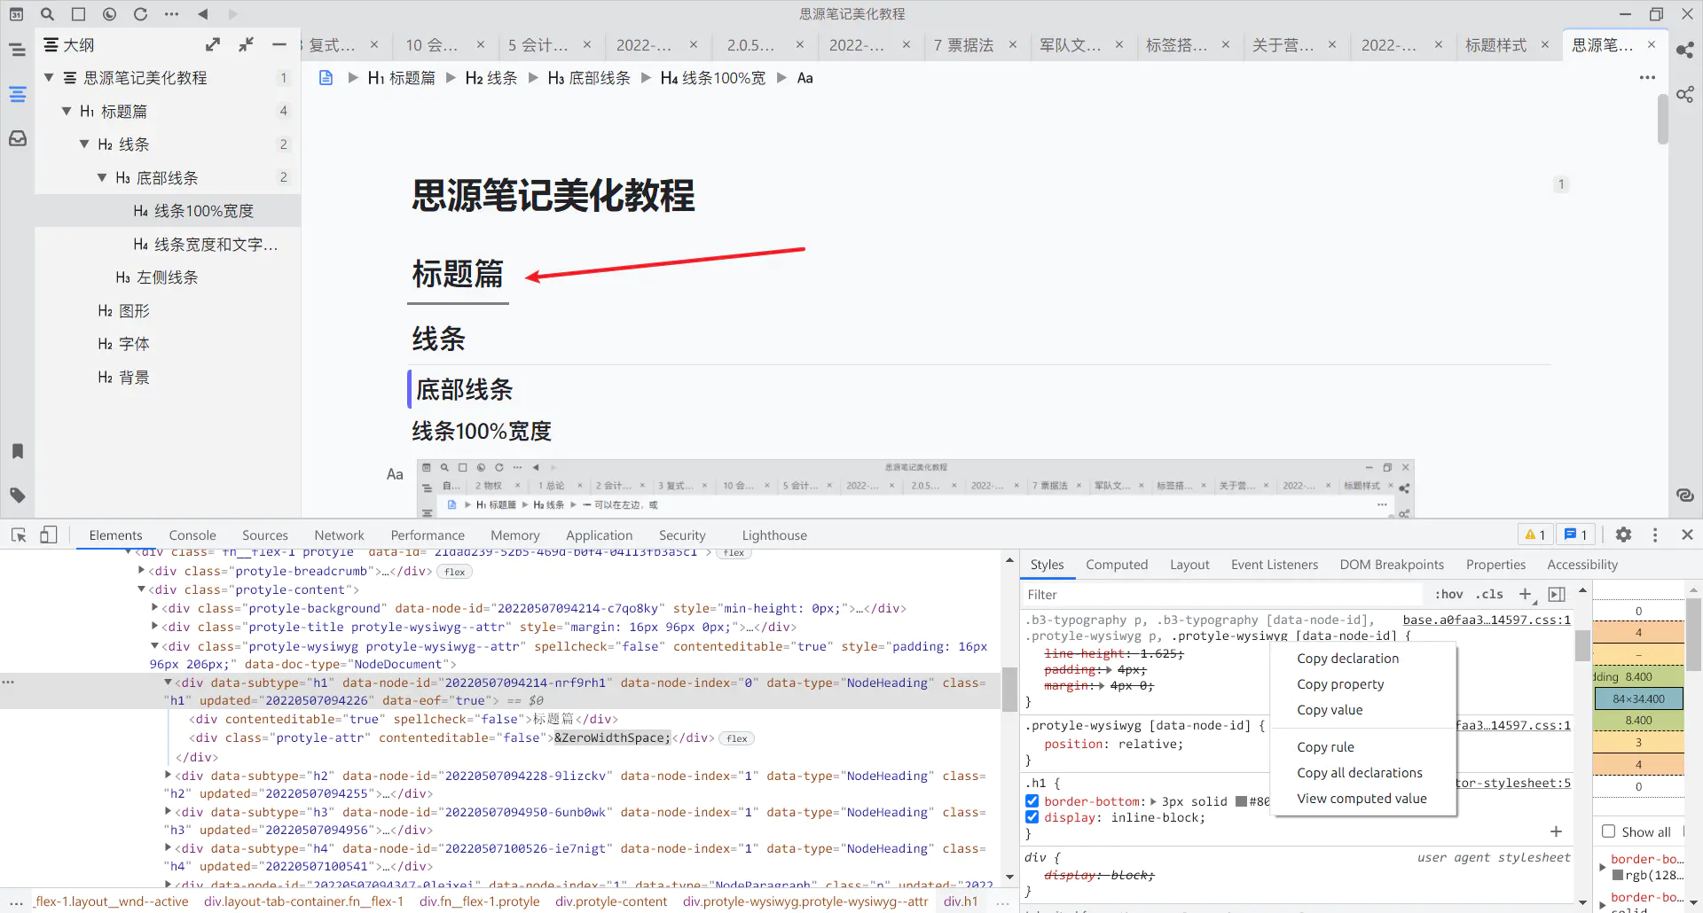Collapse the H3 底部线条 outline node
Viewport: 1703px width, 913px height.
102,177
